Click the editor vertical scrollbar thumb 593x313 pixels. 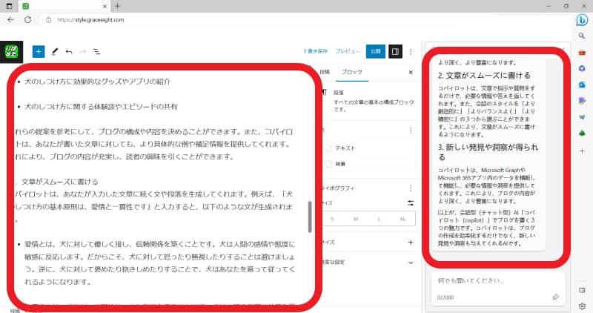pyautogui.click(x=310, y=217)
